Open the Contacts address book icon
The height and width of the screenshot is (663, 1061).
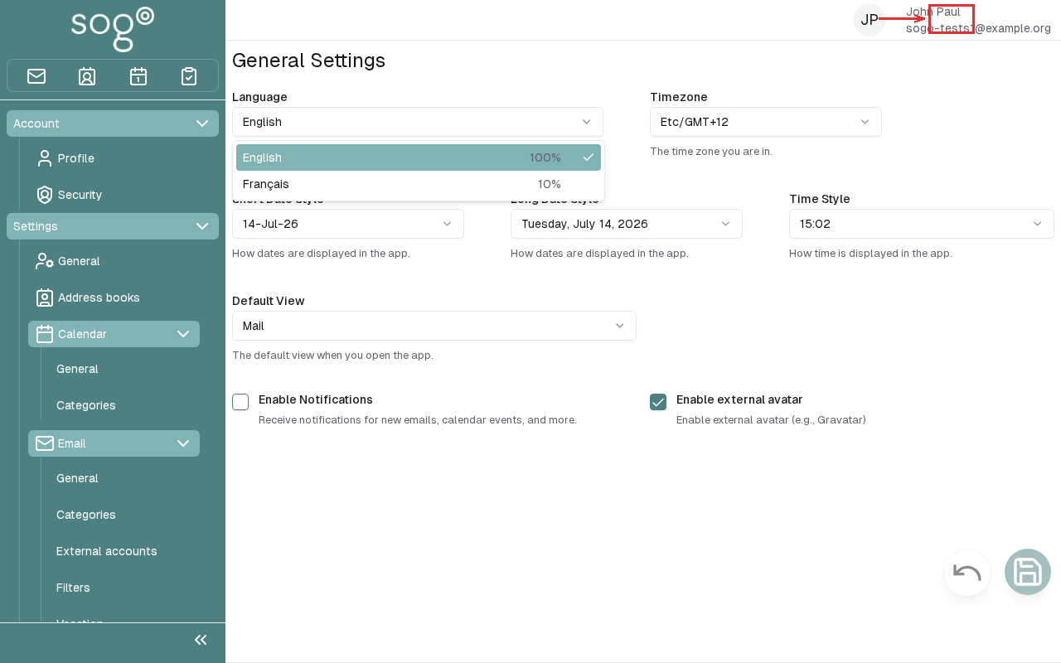[x=87, y=76]
